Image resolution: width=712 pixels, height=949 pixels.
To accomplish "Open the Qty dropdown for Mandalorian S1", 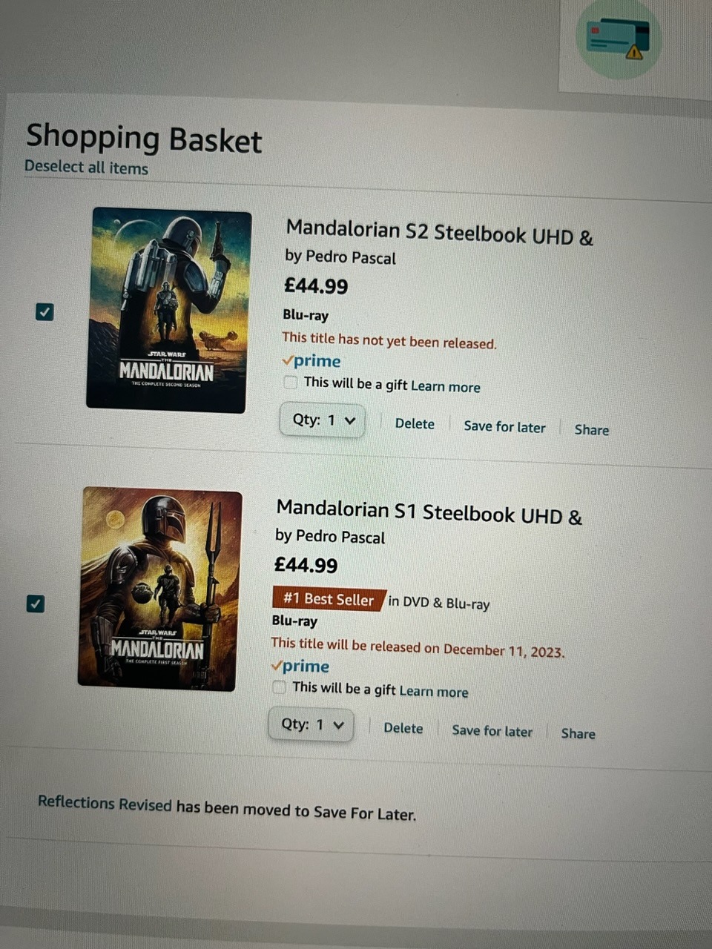I will [311, 724].
